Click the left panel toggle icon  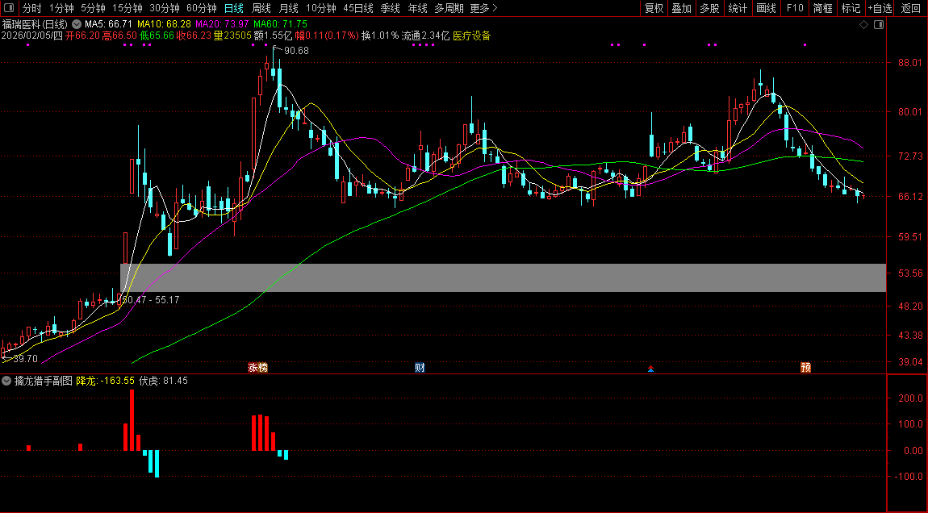tap(9, 8)
